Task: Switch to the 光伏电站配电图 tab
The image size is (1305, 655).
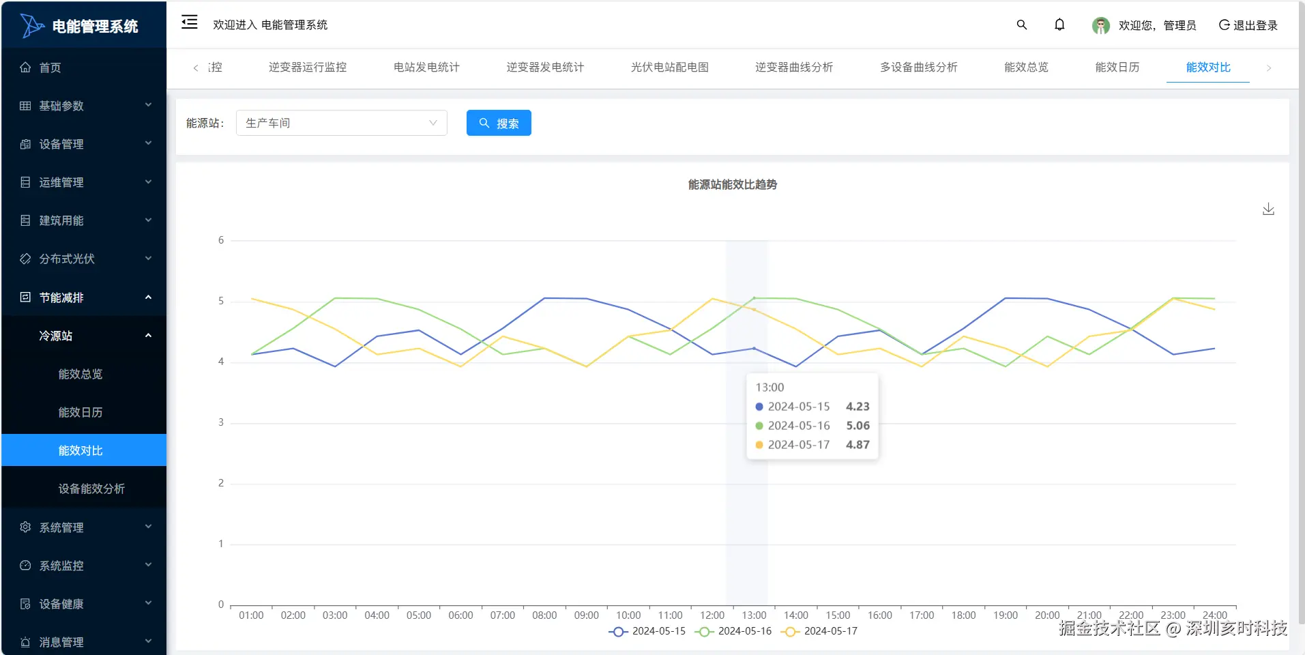Action: click(x=669, y=67)
